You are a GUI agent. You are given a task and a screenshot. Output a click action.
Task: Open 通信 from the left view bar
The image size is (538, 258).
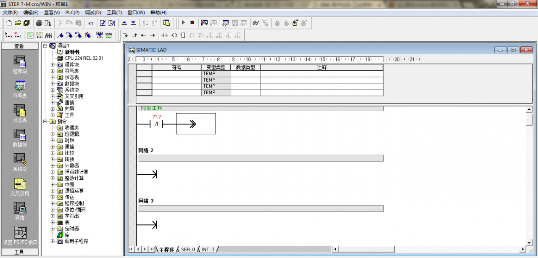(x=19, y=211)
